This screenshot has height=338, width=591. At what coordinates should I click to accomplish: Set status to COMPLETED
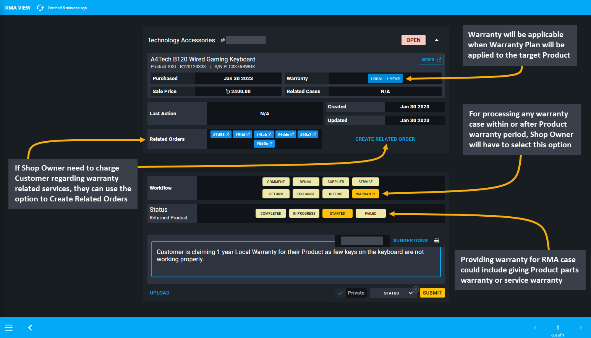click(270, 214)
